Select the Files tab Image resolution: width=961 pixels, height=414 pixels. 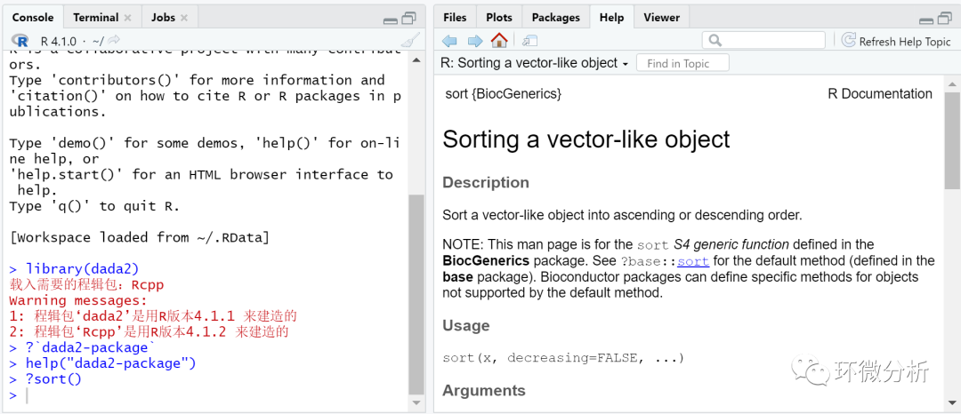455,18
